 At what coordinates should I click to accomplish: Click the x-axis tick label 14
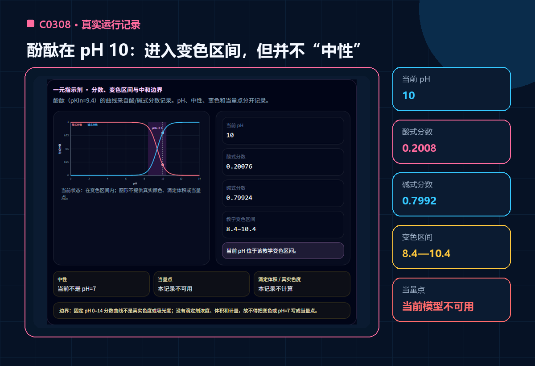pos(199,179)
